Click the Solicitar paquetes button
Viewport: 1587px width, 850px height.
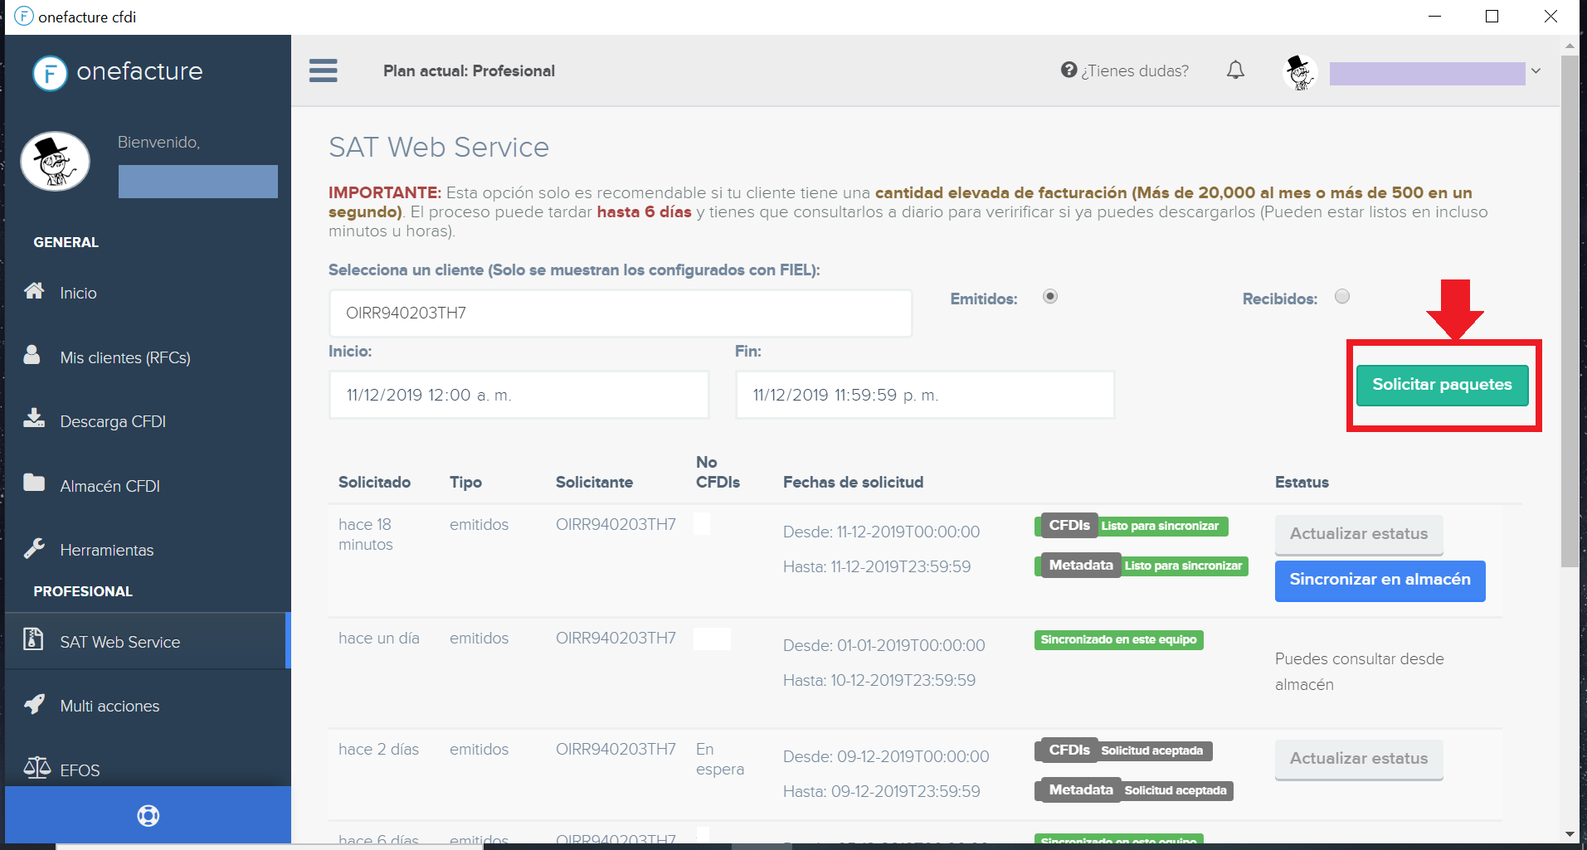point(1442,385)
